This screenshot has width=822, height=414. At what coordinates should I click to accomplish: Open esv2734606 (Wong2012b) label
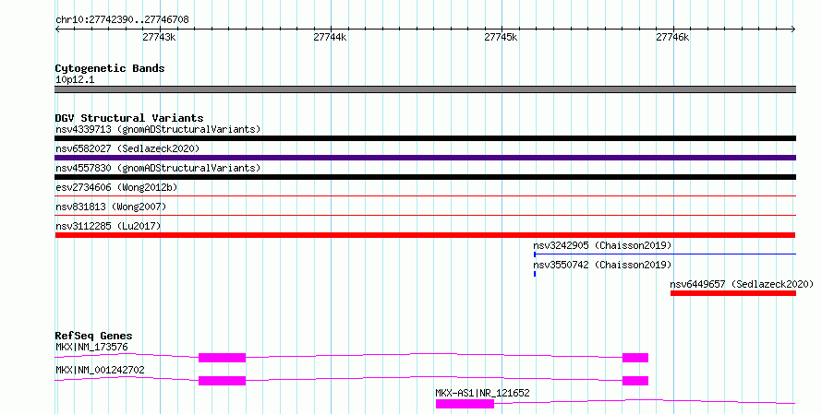coord(116,187)
